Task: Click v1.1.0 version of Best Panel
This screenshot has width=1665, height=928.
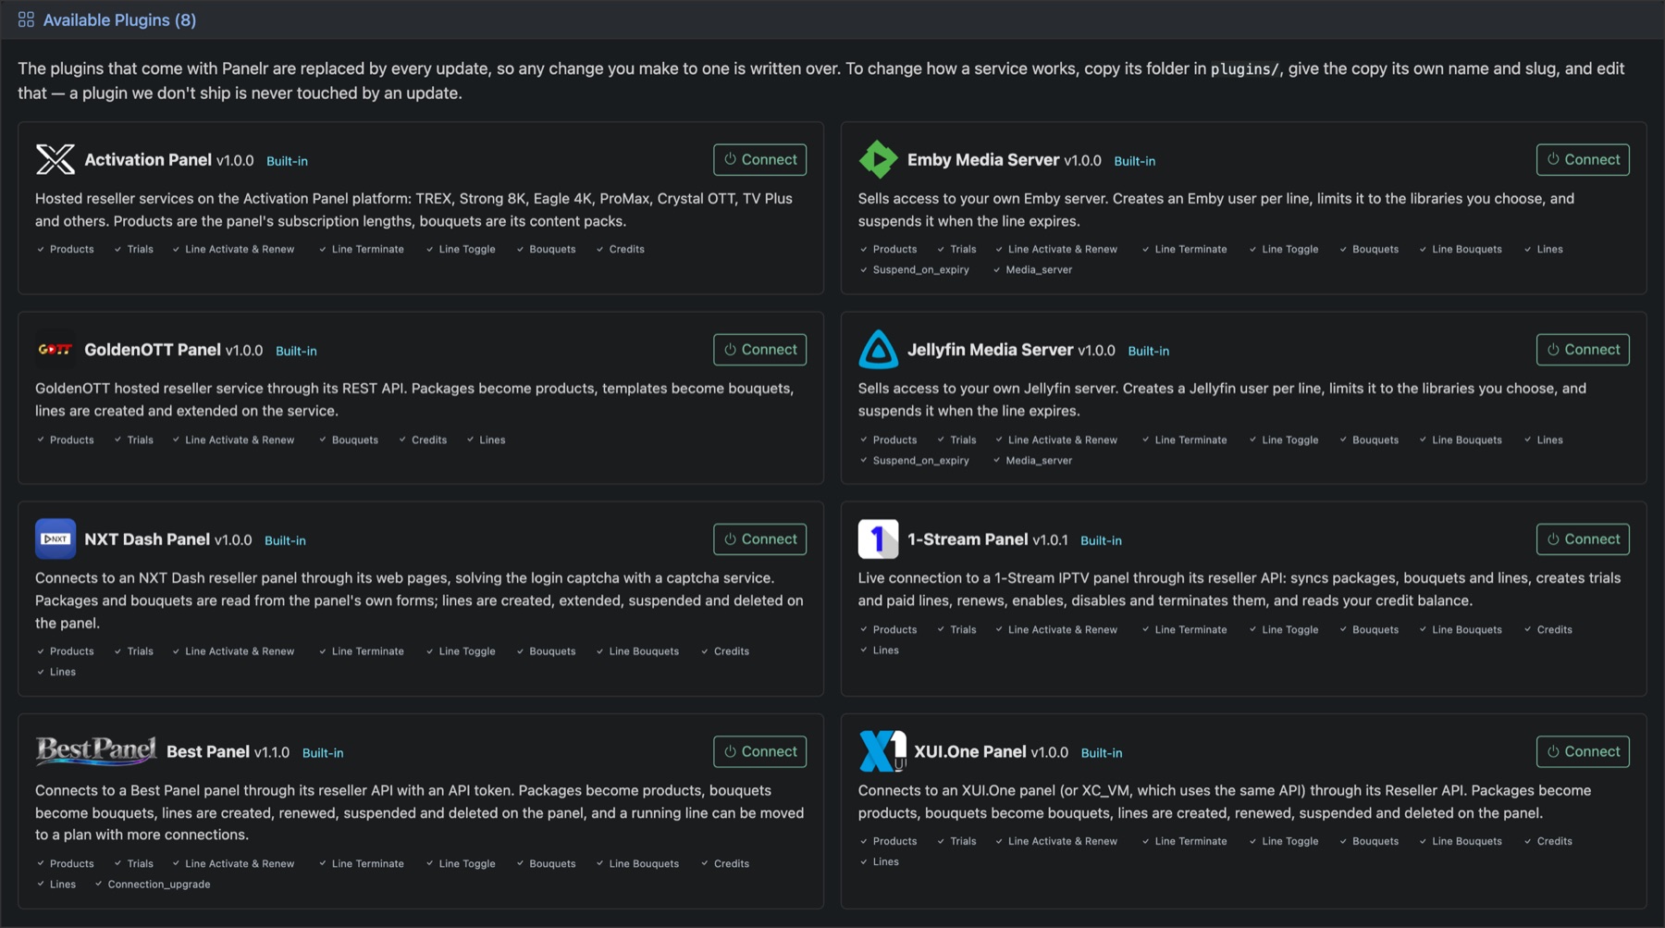Action: click(x=272, y=753)
